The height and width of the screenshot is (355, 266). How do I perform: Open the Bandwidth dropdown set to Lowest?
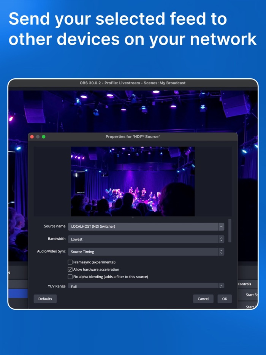point(146,239)
